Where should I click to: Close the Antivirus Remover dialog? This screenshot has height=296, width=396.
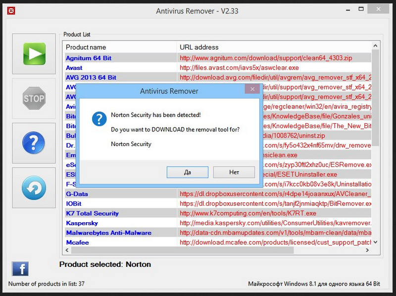click(252, 89)
